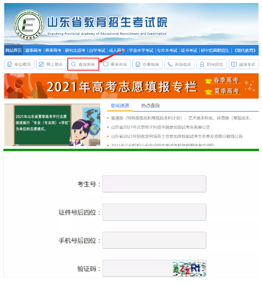Refresh the captcha image in 验证码 field
The height and width of the screenshot is (284, 262).
coord(189,269)
